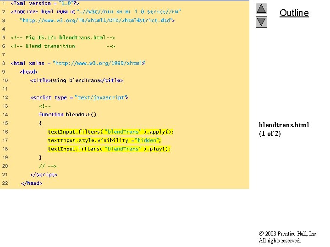The width and height of the screenshot is (330, 247).
Task: Click the closing brace on line 19
Action: [x=40, y=157]
